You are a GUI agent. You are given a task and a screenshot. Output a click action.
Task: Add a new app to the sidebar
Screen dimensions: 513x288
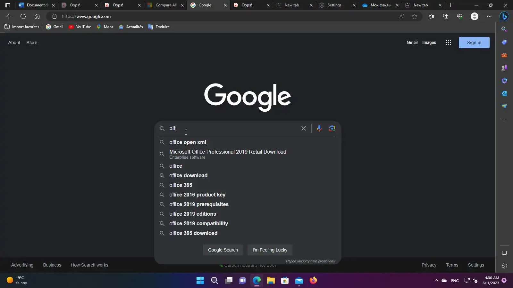(x=504, y=120)
